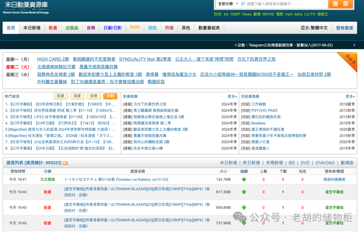364x232 pixels.
Task: Click magnet icon for ULTRAMAN BLAZAR [23] row
Action: pyautogui.click(x=244, y=208)
